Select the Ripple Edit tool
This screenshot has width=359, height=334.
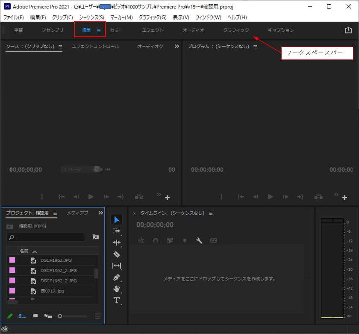(x=117, y=242)
